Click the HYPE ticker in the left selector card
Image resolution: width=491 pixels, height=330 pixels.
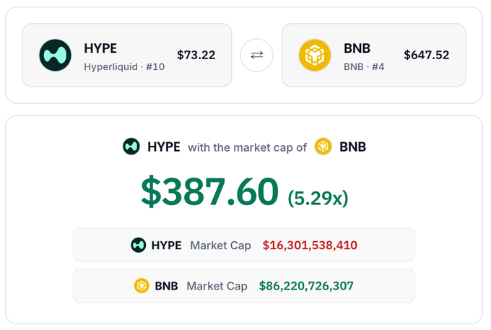coord(100,48)
